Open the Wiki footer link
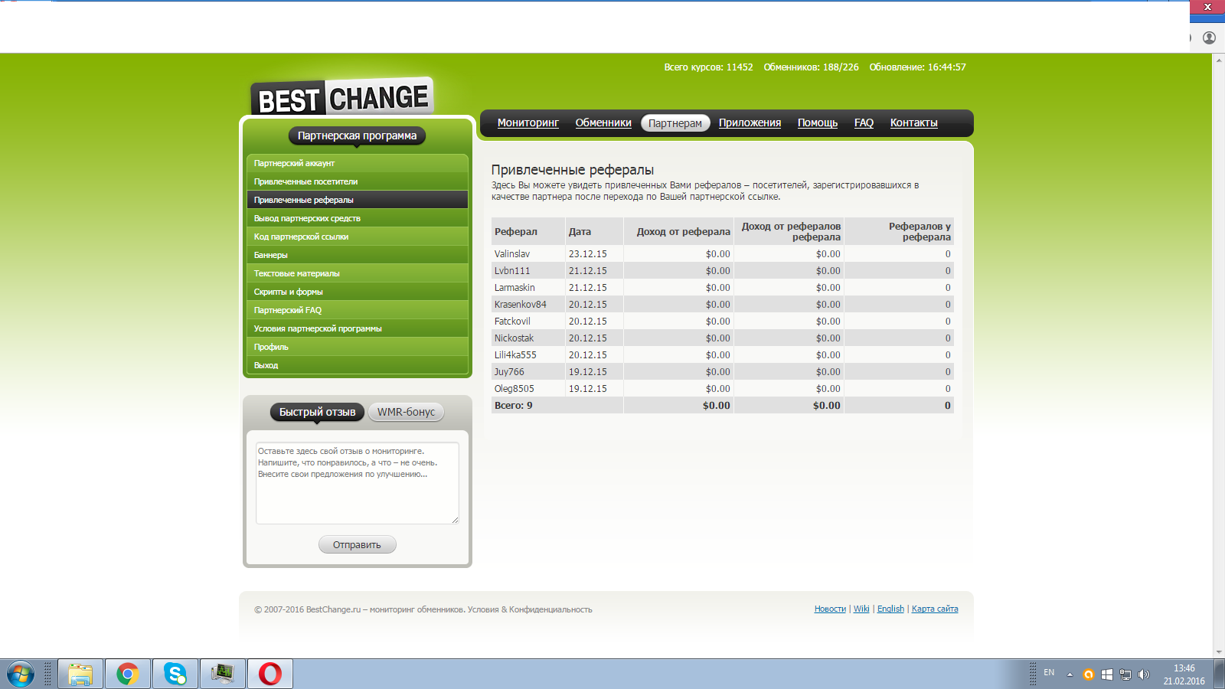This screenshot has width=1225, height=689. (861, 609)
